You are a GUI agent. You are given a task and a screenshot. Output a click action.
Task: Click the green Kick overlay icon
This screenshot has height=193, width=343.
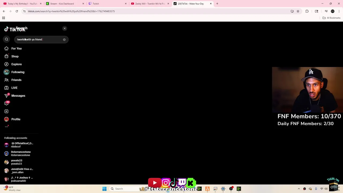(x=191, y=183)
